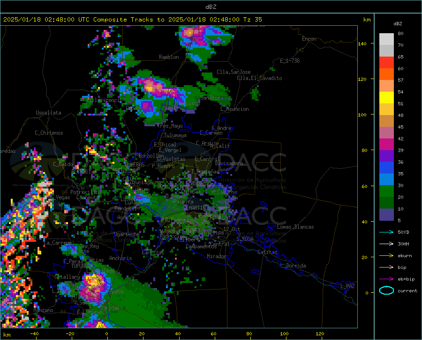Viewport: 422px width, 340px height.
Task: Click the bip pink arrow legend icon
Action: 386,268
